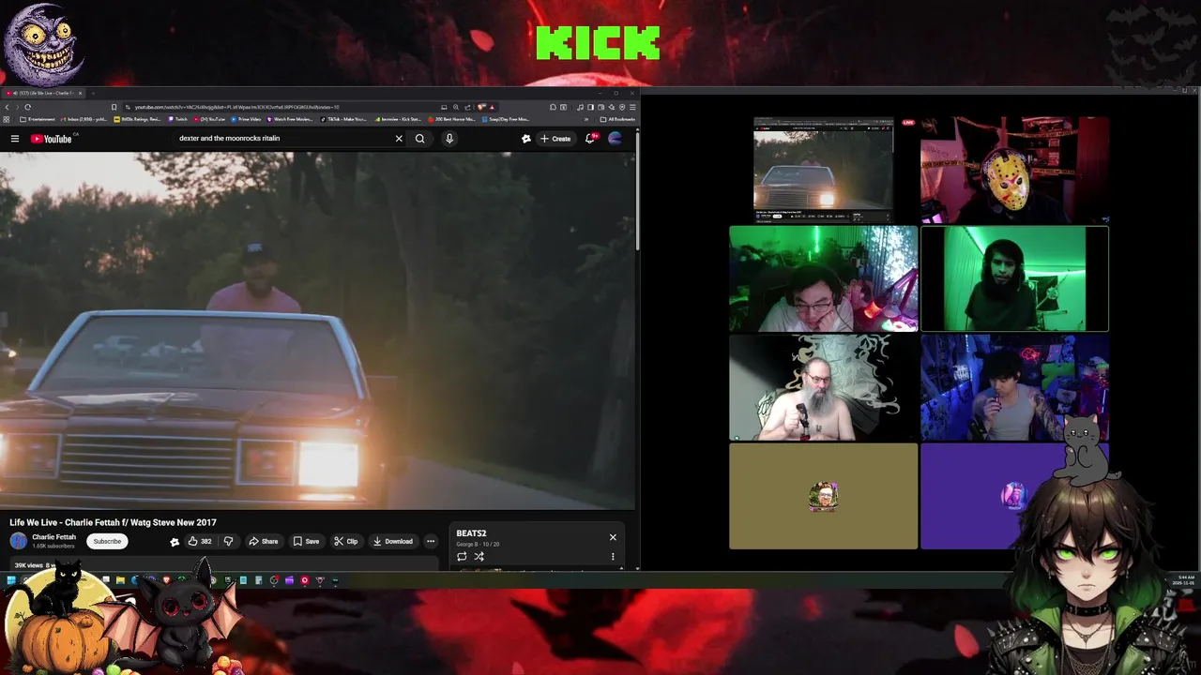Open the Prime Video bookmark
Viewport: 1201px width, 675px height.
(x=246, y=119)
